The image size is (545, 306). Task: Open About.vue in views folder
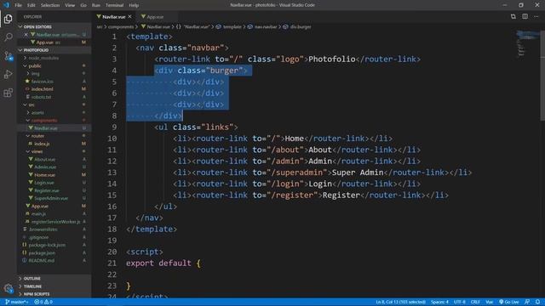pyautogui.click(x=44, y=159)
